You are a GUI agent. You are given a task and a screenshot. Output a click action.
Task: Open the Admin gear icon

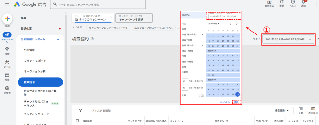point(7,88)
